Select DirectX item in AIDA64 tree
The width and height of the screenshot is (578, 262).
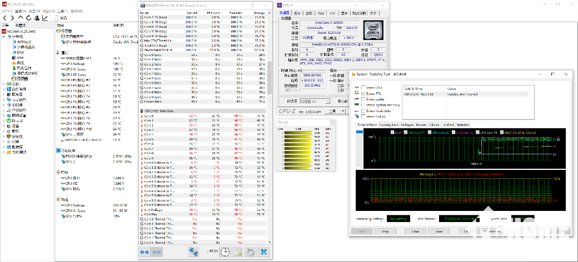point(15,120)
